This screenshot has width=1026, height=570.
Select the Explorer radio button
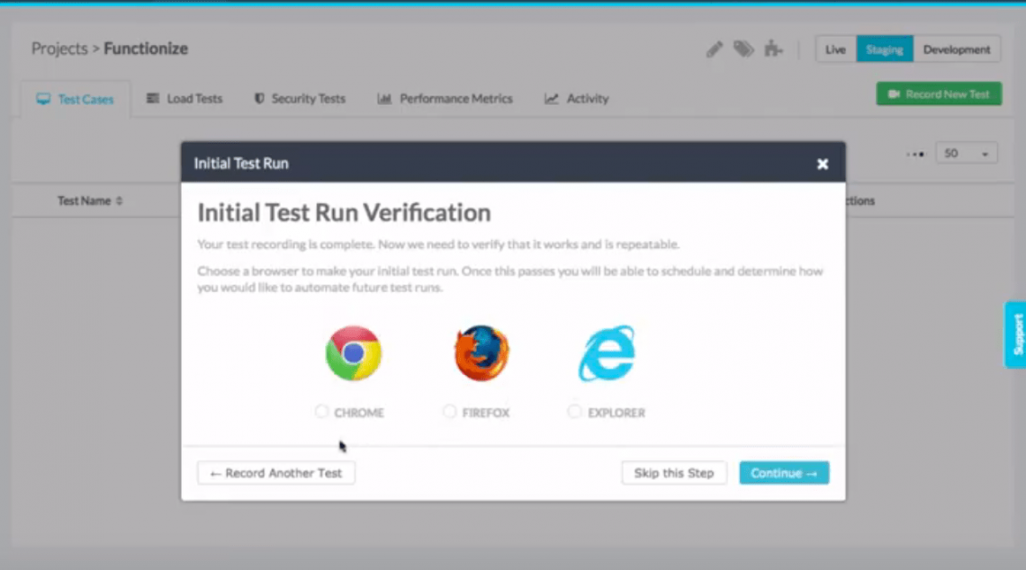click(574, 411)
